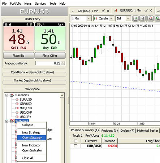Image resolution: width=160 pixels, height=163 pixels.
Task: Click the Currencies folder icon in the Workspace tree
Action: pyautogui.click(x=12, y=95)
